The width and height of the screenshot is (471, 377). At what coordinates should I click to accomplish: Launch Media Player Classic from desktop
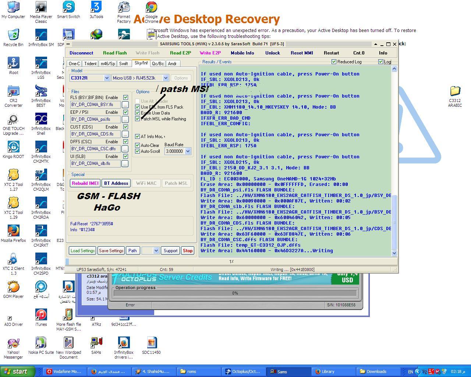pos(41,12)
